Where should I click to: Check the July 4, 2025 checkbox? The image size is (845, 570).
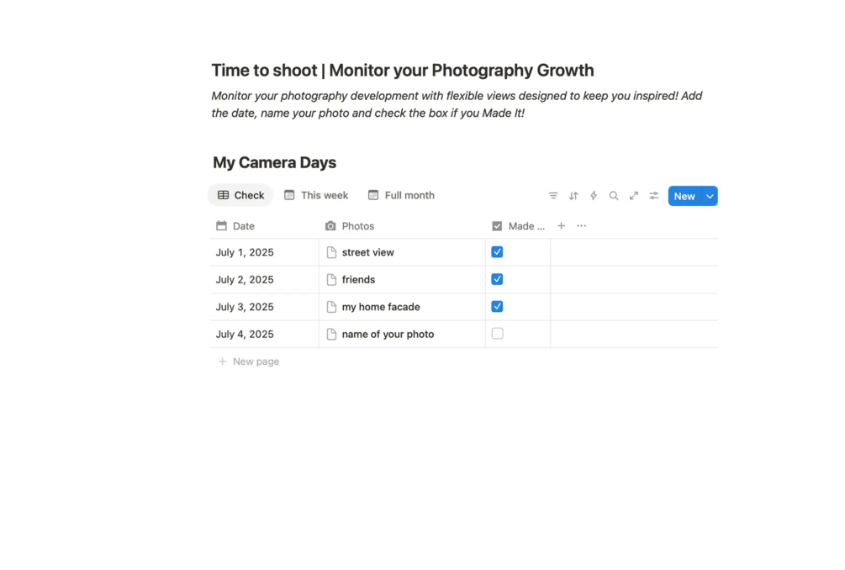coord(497,334)
